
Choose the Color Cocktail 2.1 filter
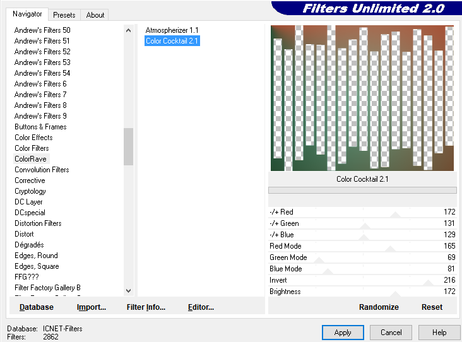click(172, 41)
